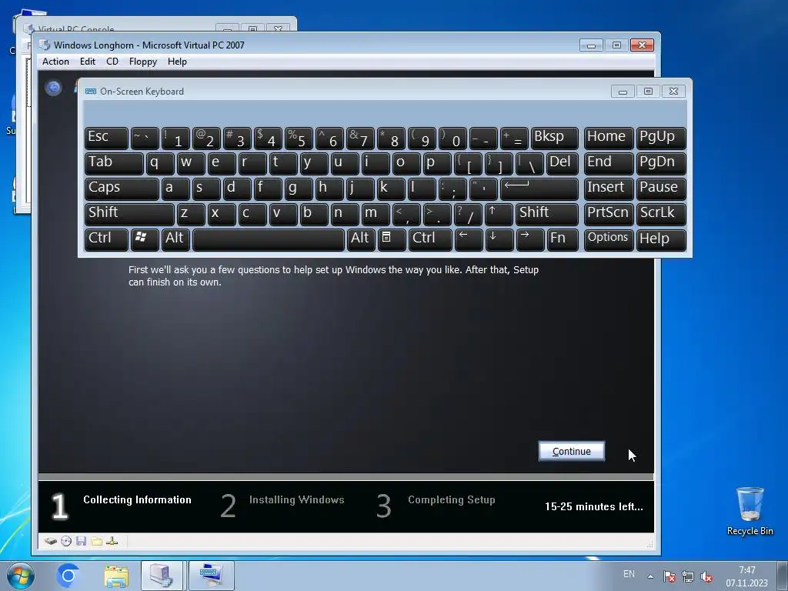This screenshot has height=591, width=788.
Task: Click 'Collecting Information' step text
Action: coord(137,499)
